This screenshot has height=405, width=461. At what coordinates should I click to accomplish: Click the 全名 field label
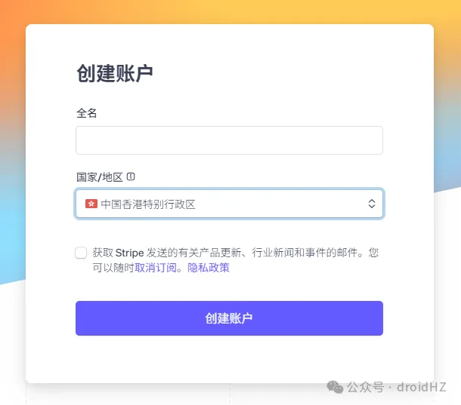coord(87,113)
